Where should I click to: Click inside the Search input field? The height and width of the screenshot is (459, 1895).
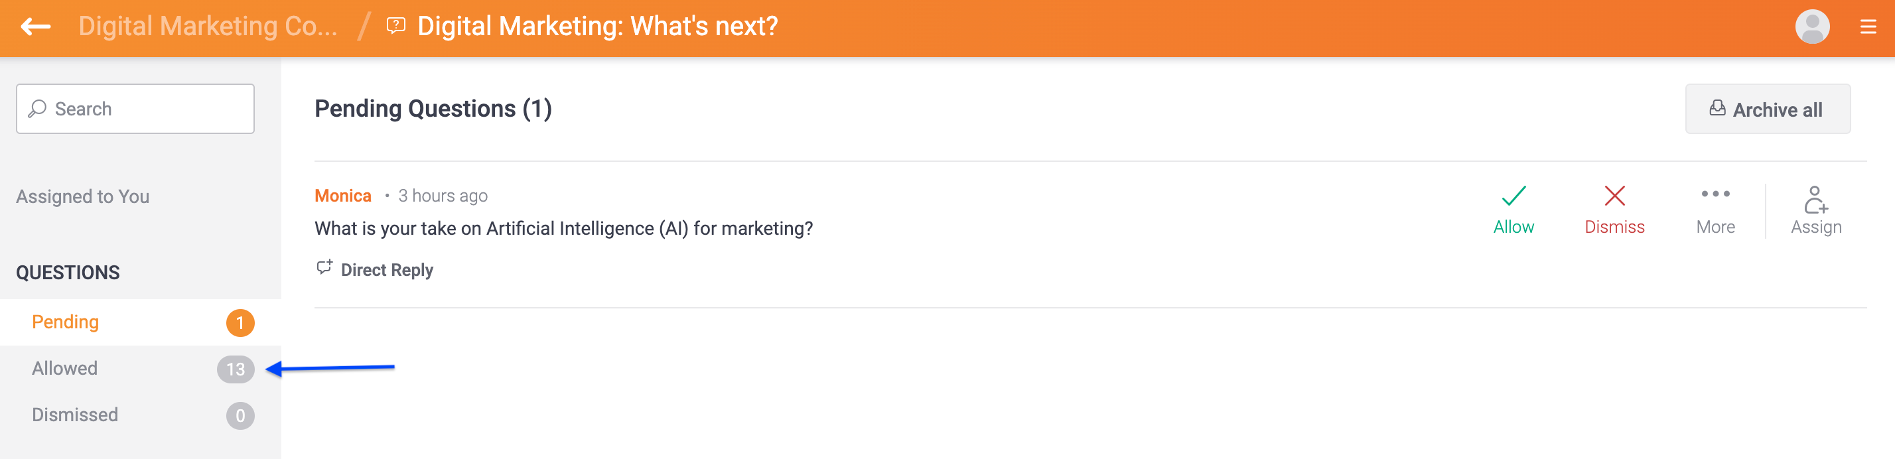[x=135, y=108]
